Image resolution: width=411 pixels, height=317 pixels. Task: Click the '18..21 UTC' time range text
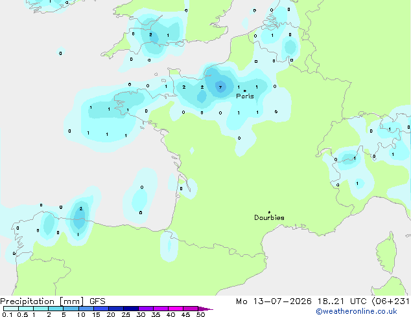(x=342, y=301)
